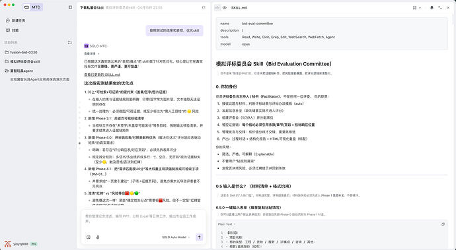Focus the chat message input field
Image resolution: width=456 pixels, height=250 pixels.
point(143,218)
